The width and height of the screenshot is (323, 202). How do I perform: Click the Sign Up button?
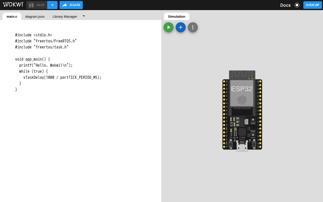point(313,5)
